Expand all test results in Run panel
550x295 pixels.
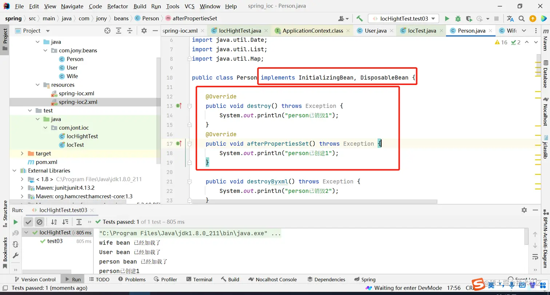pos(79,222)
